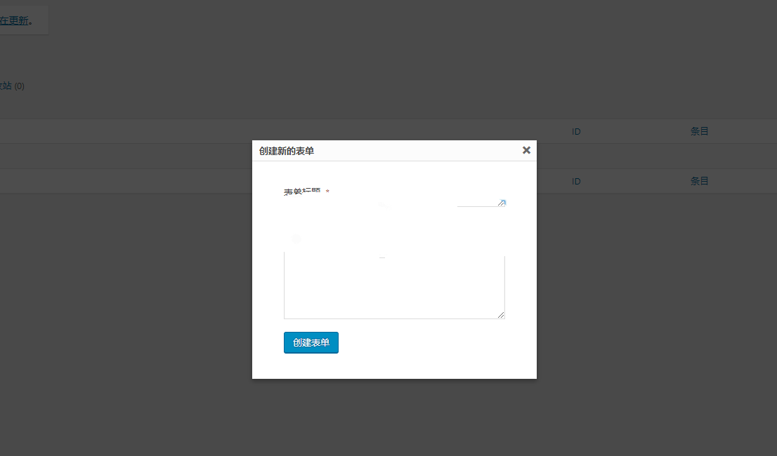Image resolution: width=777 pixels, height=456 pixels.
Task: Open the "现在更新" update link
Action: tap(18, 20)
